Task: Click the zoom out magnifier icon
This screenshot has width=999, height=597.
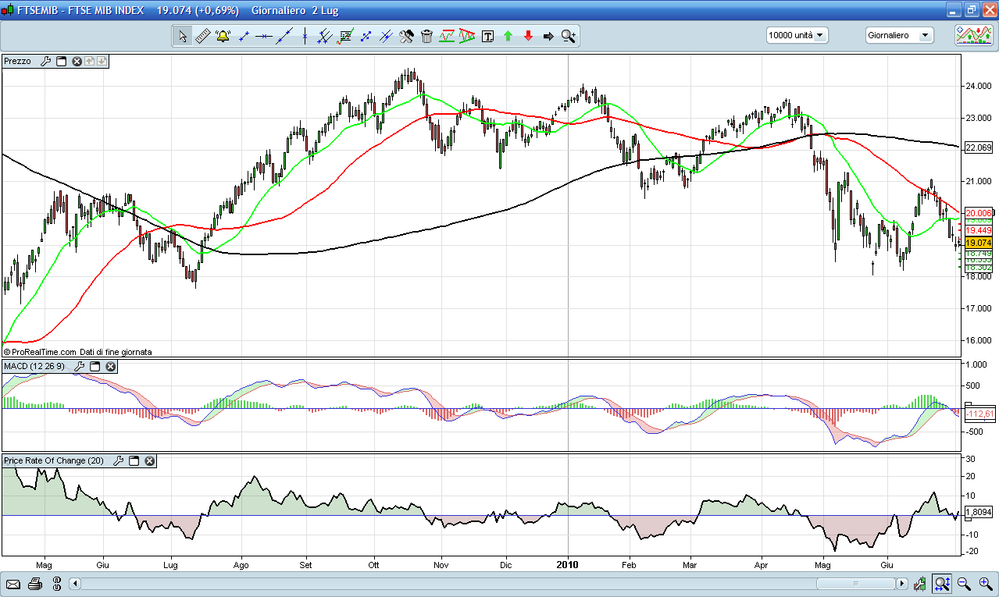Action: (x=964, y=584)
